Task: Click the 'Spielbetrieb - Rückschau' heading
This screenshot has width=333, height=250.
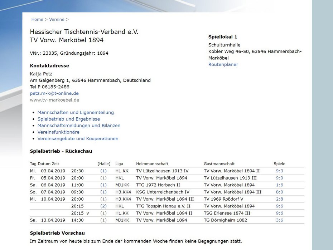Action: point(61,151)
